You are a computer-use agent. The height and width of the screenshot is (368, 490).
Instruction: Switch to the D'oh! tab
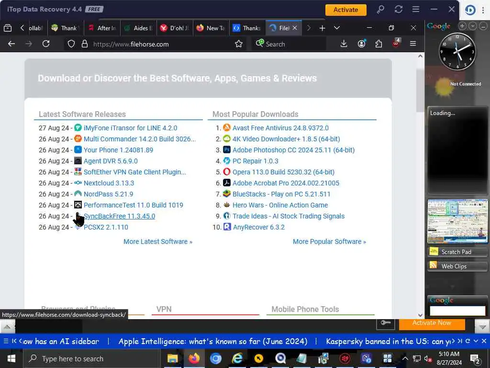coord(175,28)
